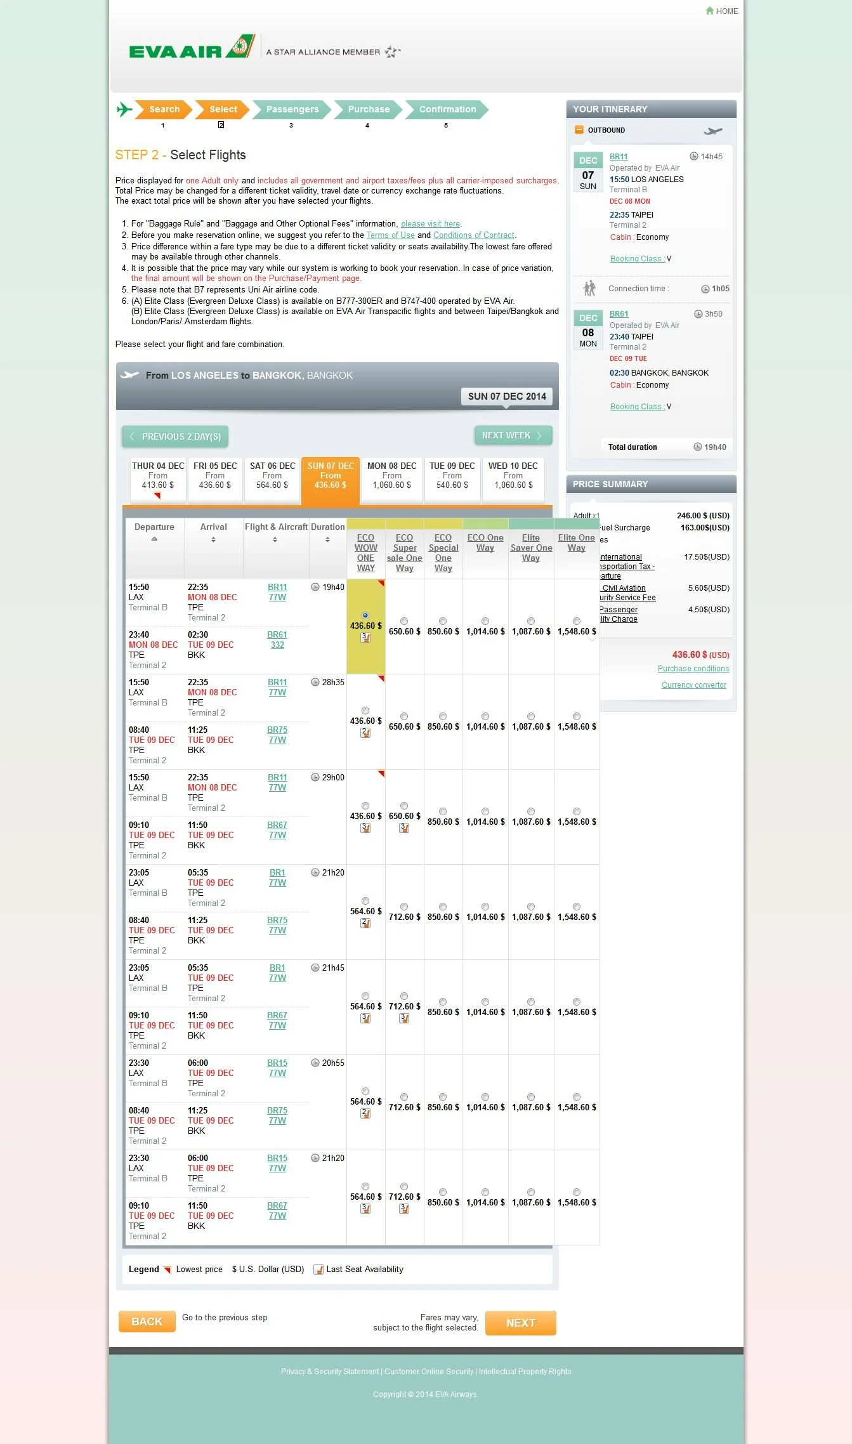Sort by Flight & Aircraft column
Screen dimensions: 852x1444
click(275, 540)
